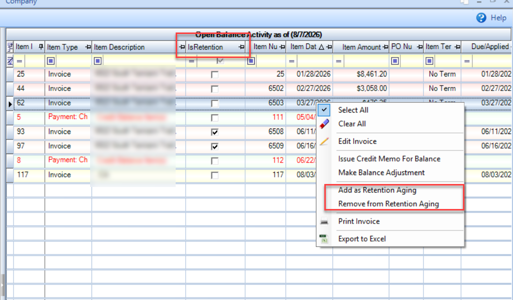
Task: Click the pin icon left of IsRetention header
Action: 182,47
